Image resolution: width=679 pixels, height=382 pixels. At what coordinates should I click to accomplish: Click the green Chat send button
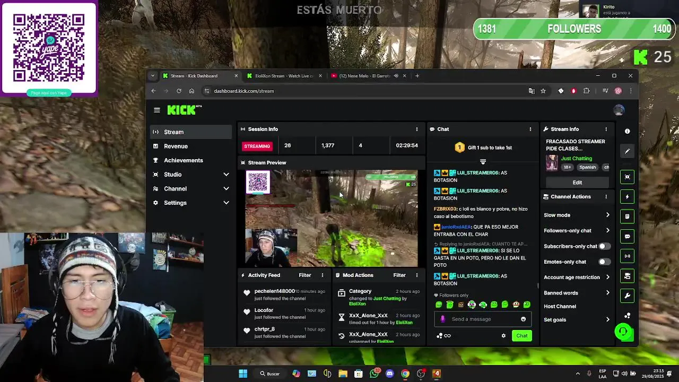[x=522, y=335]
